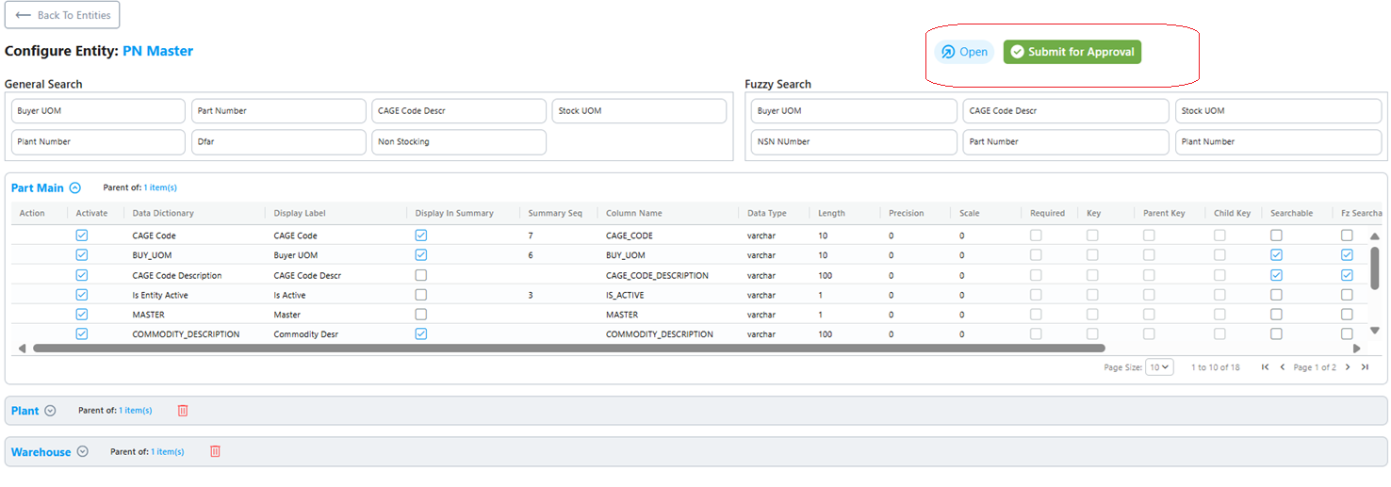
Task: Sort by Summary Seq column header
Action: pos(555,213)
